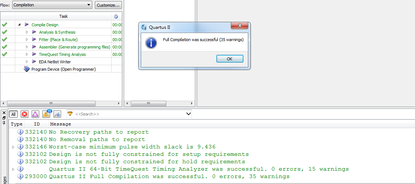Click info icon of the hold requirements message

pyautogui.click(x=20, y=161)
